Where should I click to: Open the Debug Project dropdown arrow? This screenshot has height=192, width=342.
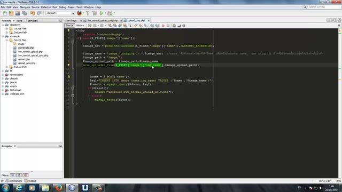(x=114, y=13)
